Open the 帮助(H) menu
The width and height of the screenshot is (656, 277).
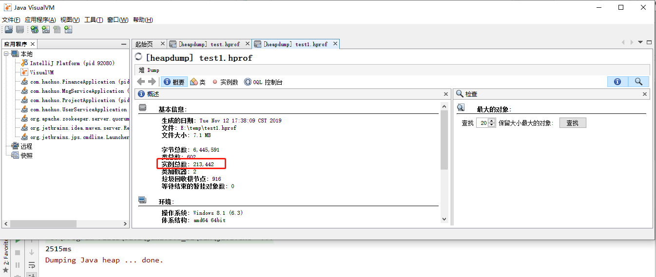pos(143,20)
